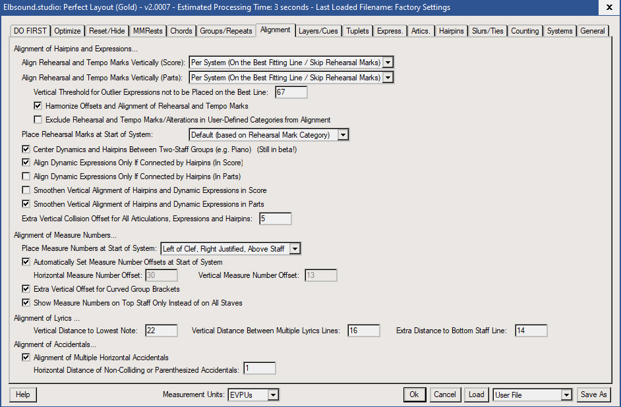Toggle Harmonize Offsets and Alignment checkbox
The image size is (621, 407).
[38, 106]
